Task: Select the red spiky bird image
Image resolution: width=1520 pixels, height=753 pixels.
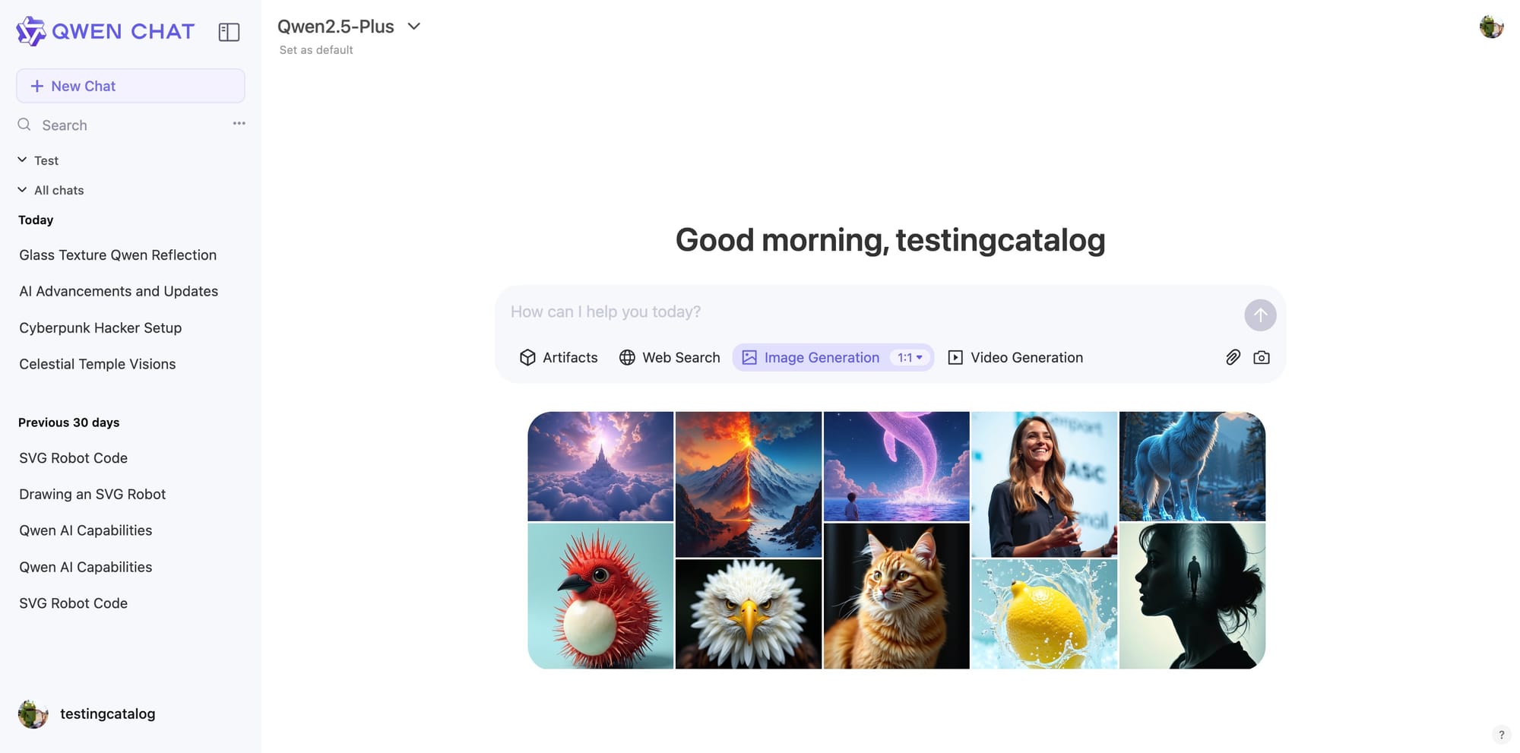Action: (600, 596)
